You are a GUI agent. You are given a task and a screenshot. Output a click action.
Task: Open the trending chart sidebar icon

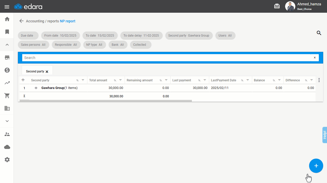pyautogui.click(x=7, y=83)
